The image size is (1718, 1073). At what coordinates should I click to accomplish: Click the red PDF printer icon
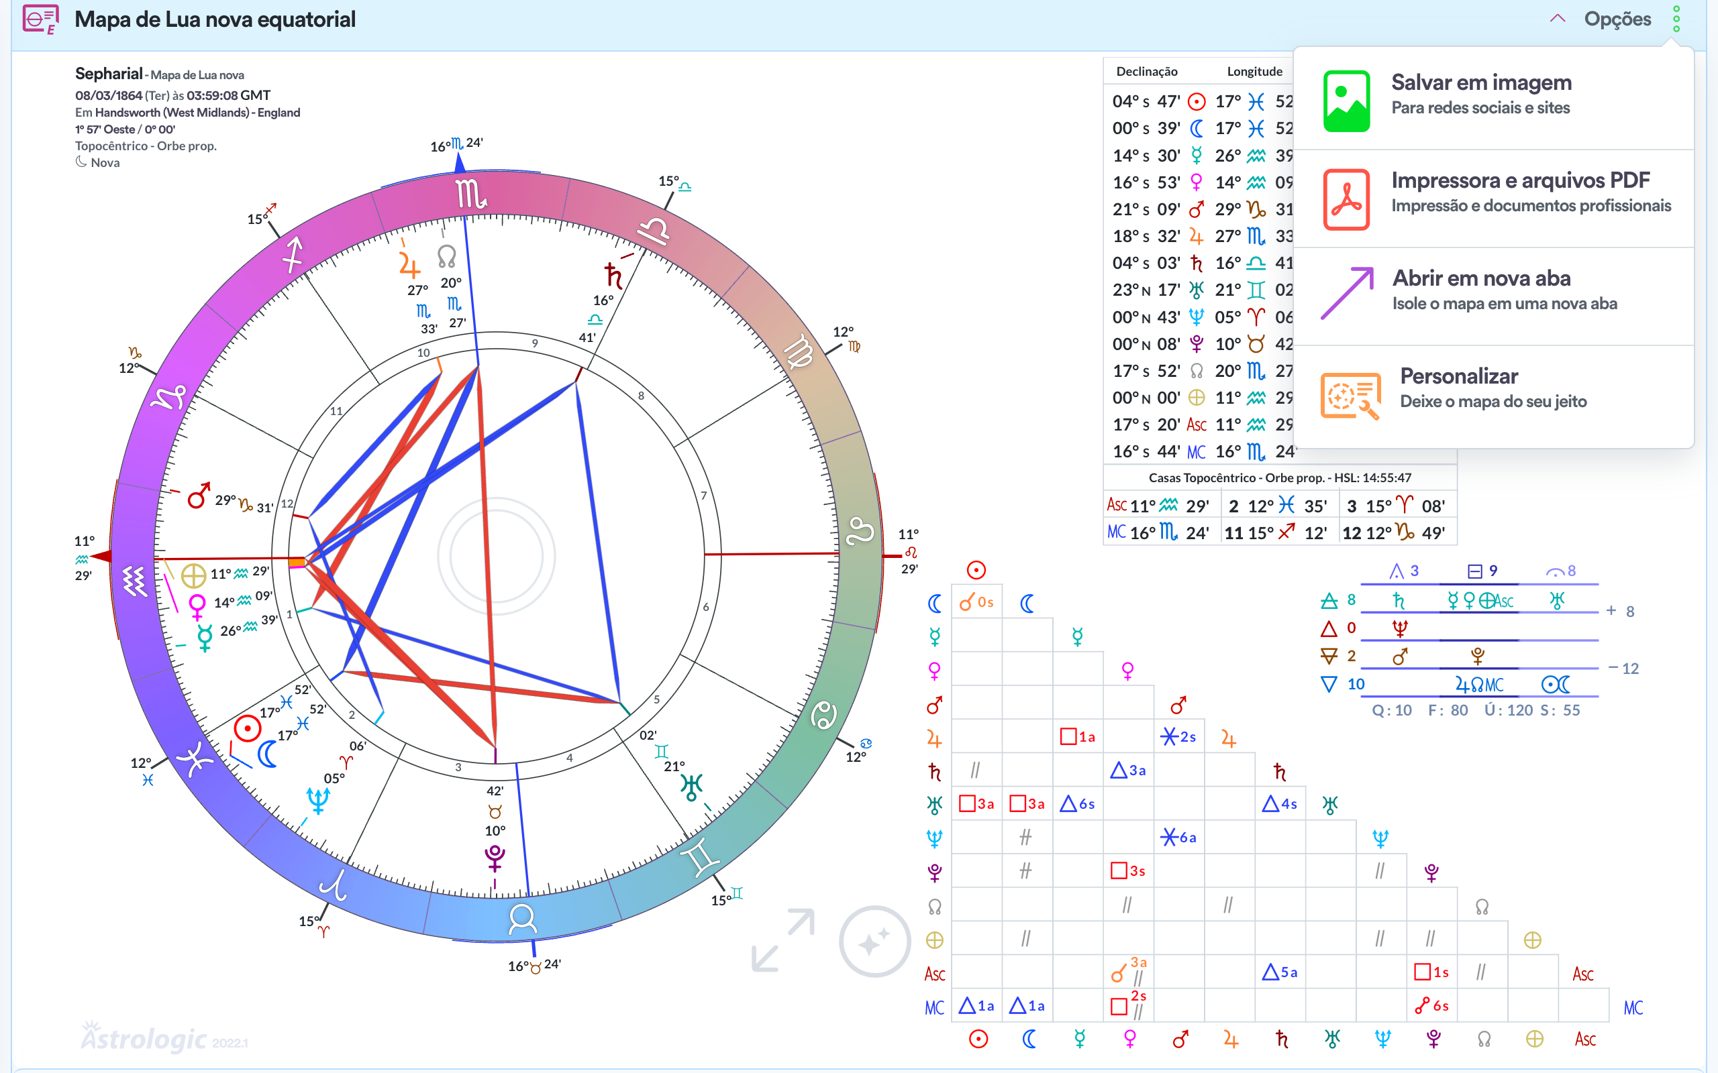(x=1346, y=199)
